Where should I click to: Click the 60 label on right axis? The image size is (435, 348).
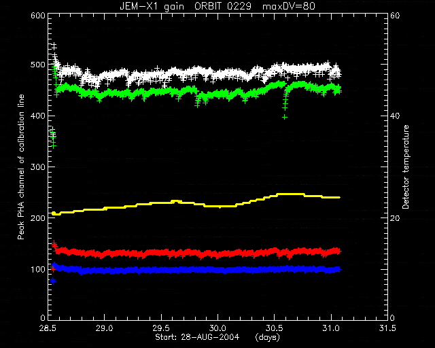[395, 16]
